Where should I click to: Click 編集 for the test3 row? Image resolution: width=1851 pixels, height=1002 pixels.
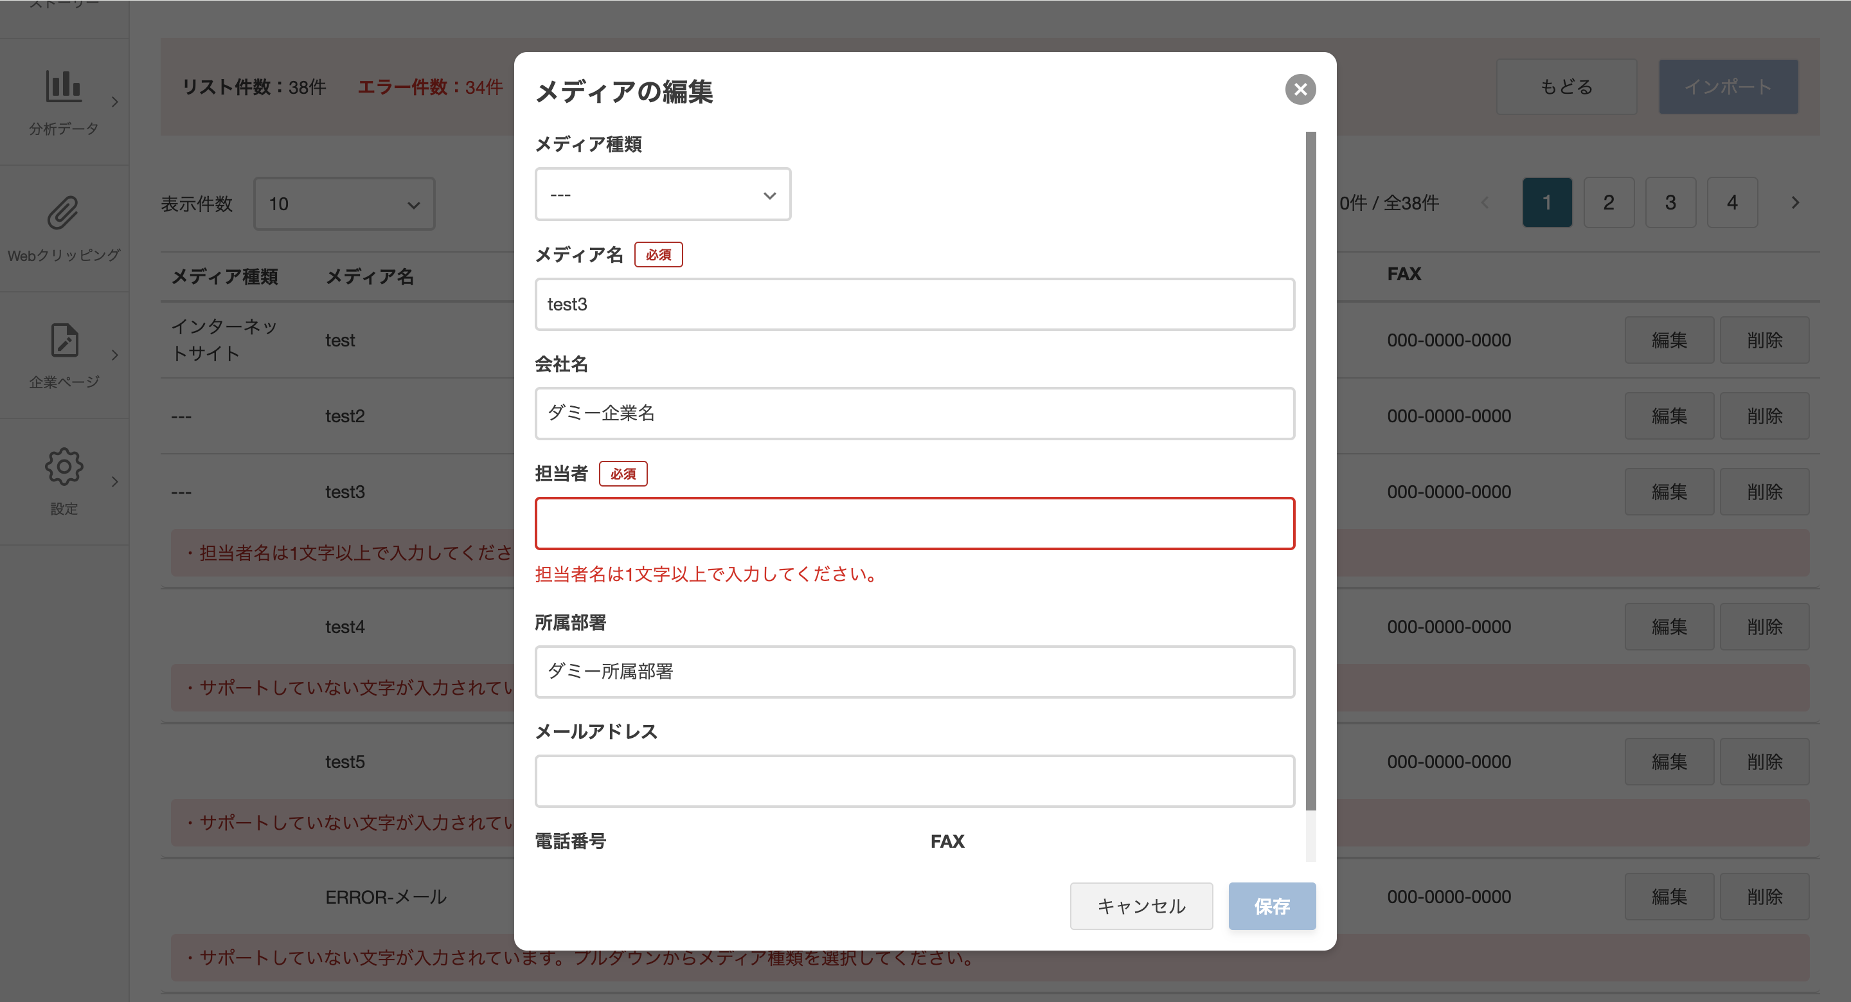click(1669, 492)
